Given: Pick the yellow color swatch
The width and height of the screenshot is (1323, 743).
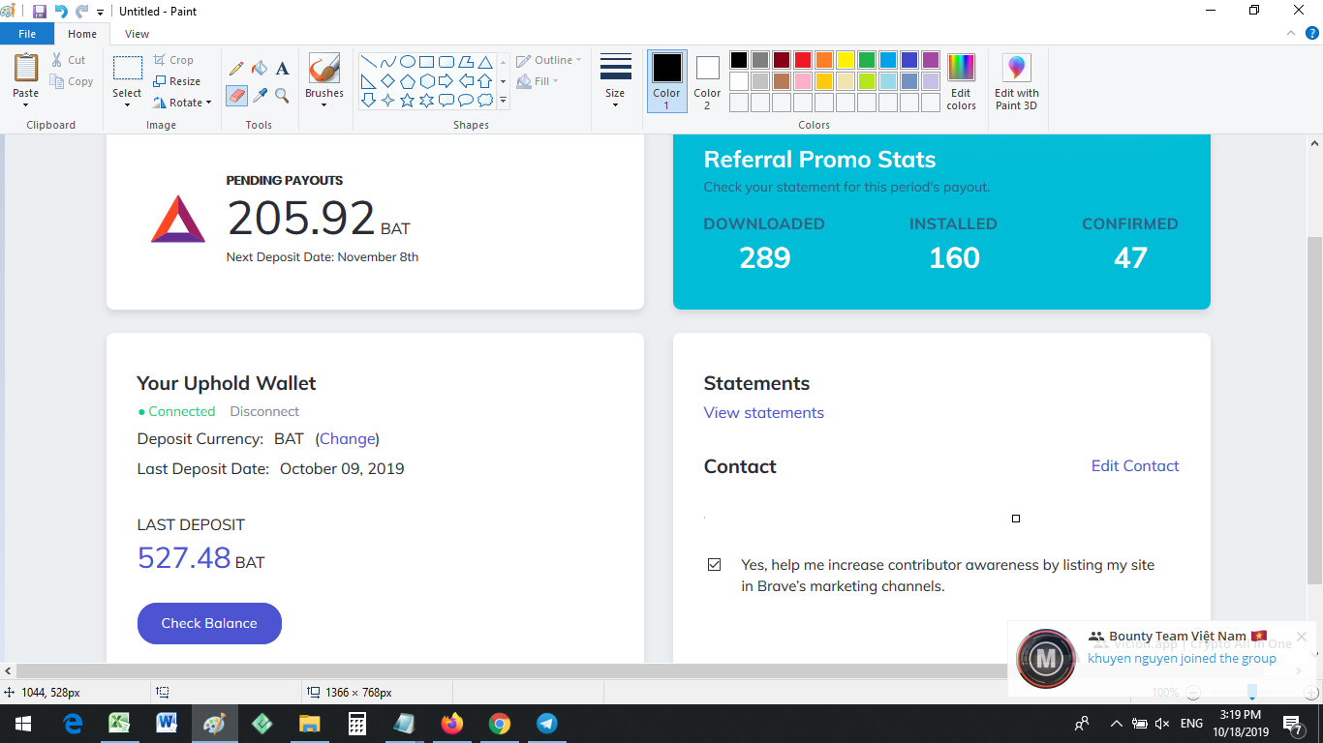Looking at the screenshot, I should tap(846, 60).
